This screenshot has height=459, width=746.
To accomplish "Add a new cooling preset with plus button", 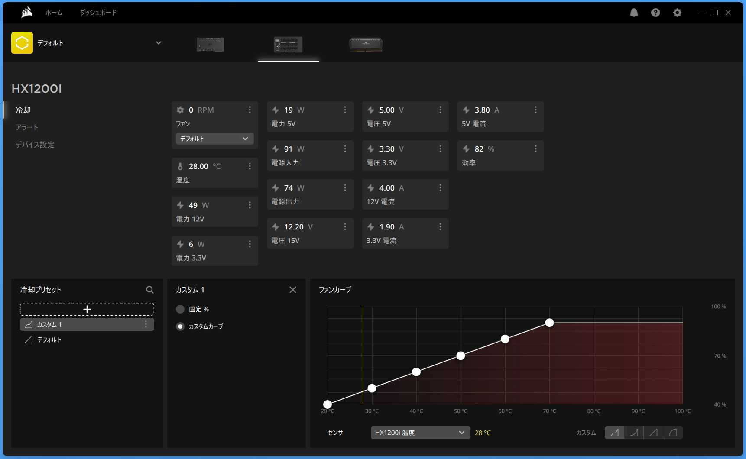I will (x=87, y=309).
